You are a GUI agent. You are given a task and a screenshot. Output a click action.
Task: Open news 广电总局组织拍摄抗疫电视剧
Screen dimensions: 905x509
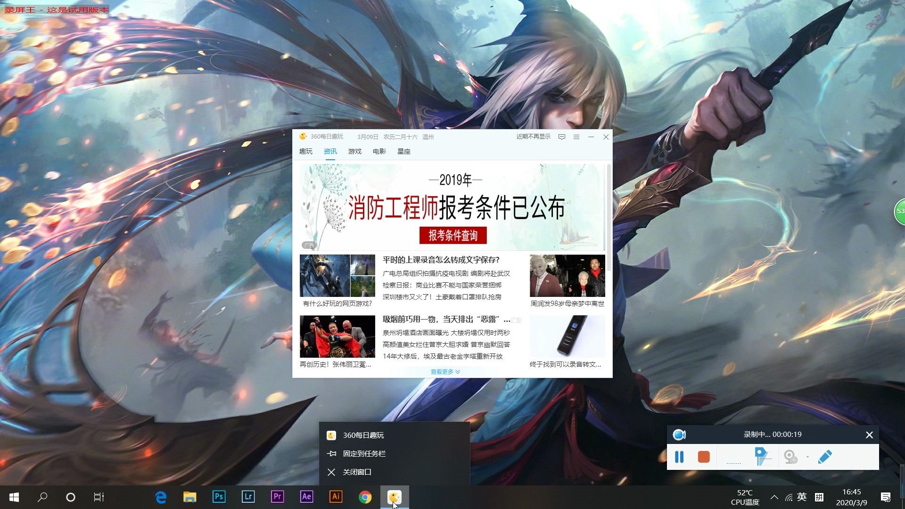pyautogui.click(x=446, y=273)
